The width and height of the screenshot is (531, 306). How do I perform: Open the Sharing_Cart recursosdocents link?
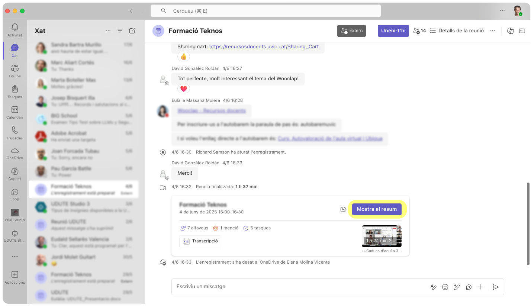pyautogui.click(x=264, y=46)
